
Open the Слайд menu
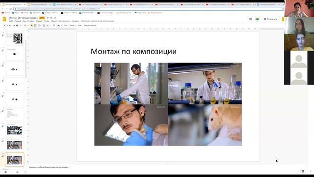click(47, 21)
